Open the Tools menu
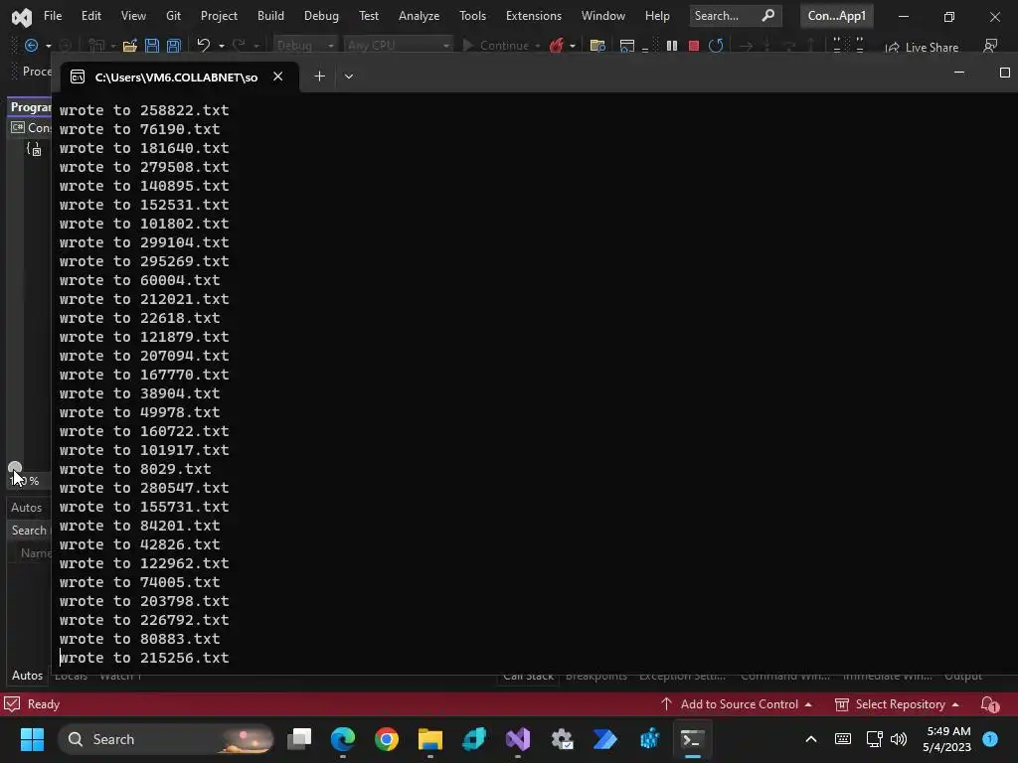This screenshot has height=763, width=1018. point(472,16)
